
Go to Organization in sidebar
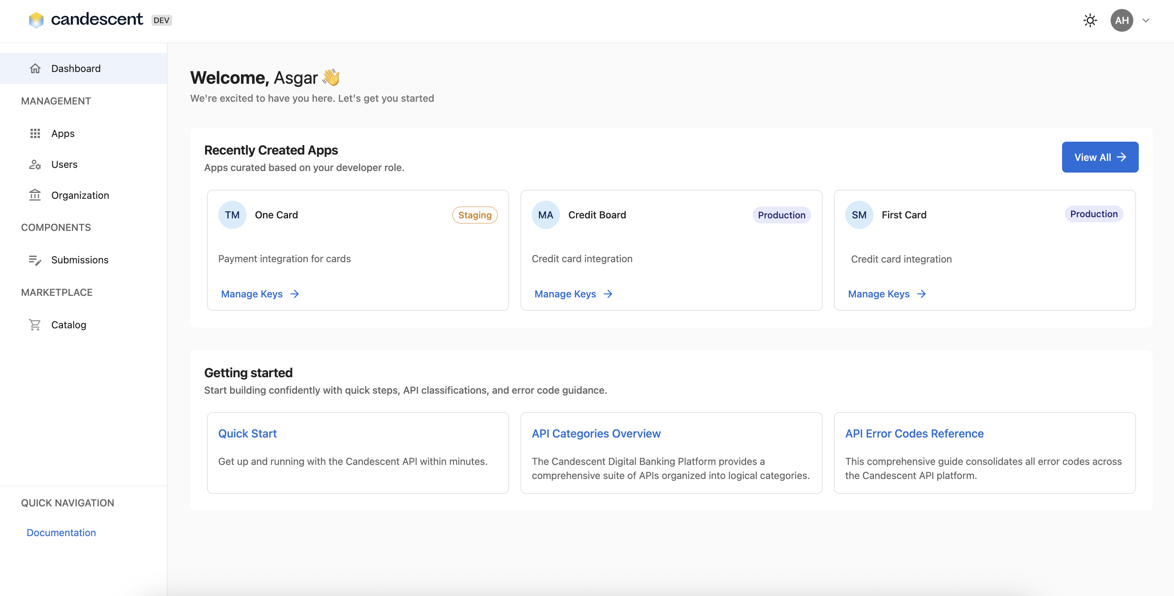pos(80,195)
